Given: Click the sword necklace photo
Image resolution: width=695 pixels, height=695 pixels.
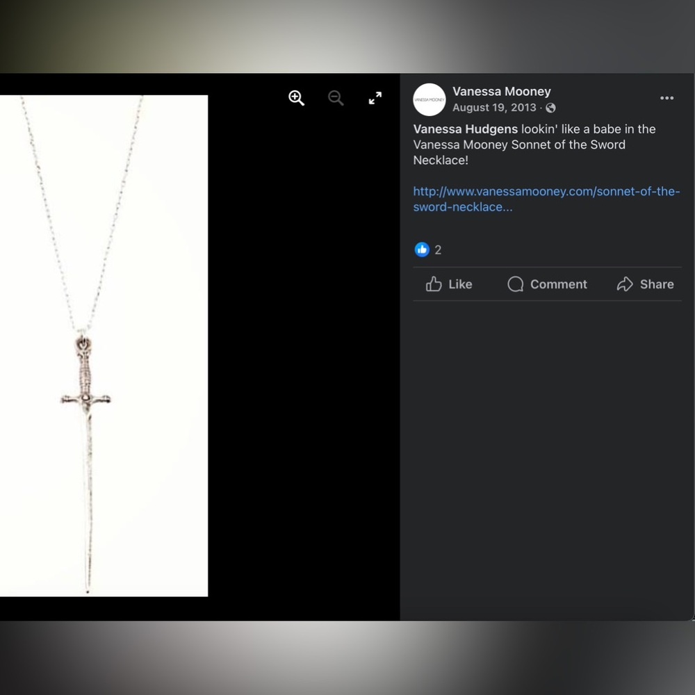Looking at the screenshot, I should coord(104,345).
